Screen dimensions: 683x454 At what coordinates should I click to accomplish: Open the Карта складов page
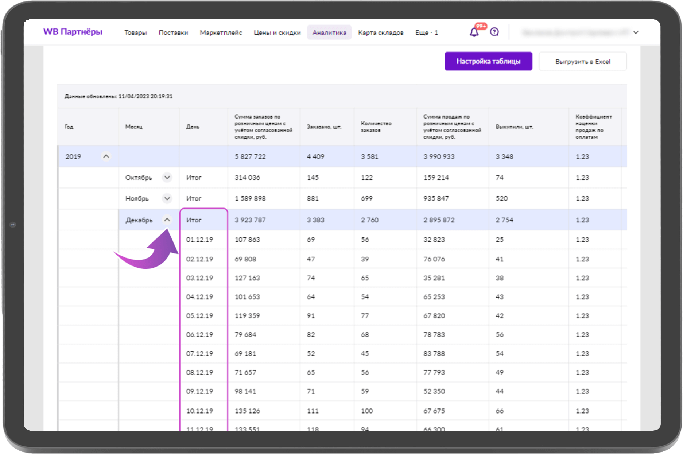coord(380,32)
